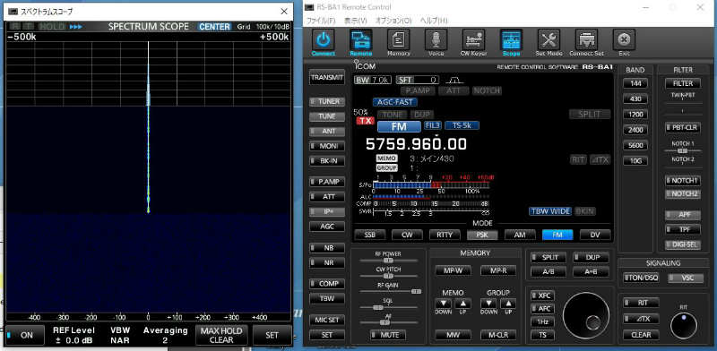
Task: Open the Memory toolbar icon
Action: 398,40
